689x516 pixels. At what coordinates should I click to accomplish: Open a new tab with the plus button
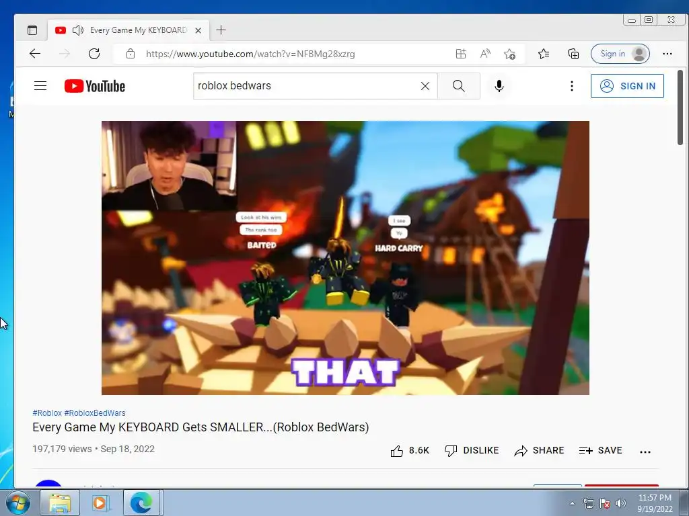tap(221, 30)
